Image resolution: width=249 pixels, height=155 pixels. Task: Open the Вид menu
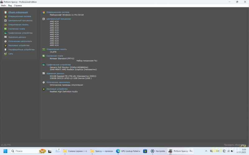tap(10, 6)
